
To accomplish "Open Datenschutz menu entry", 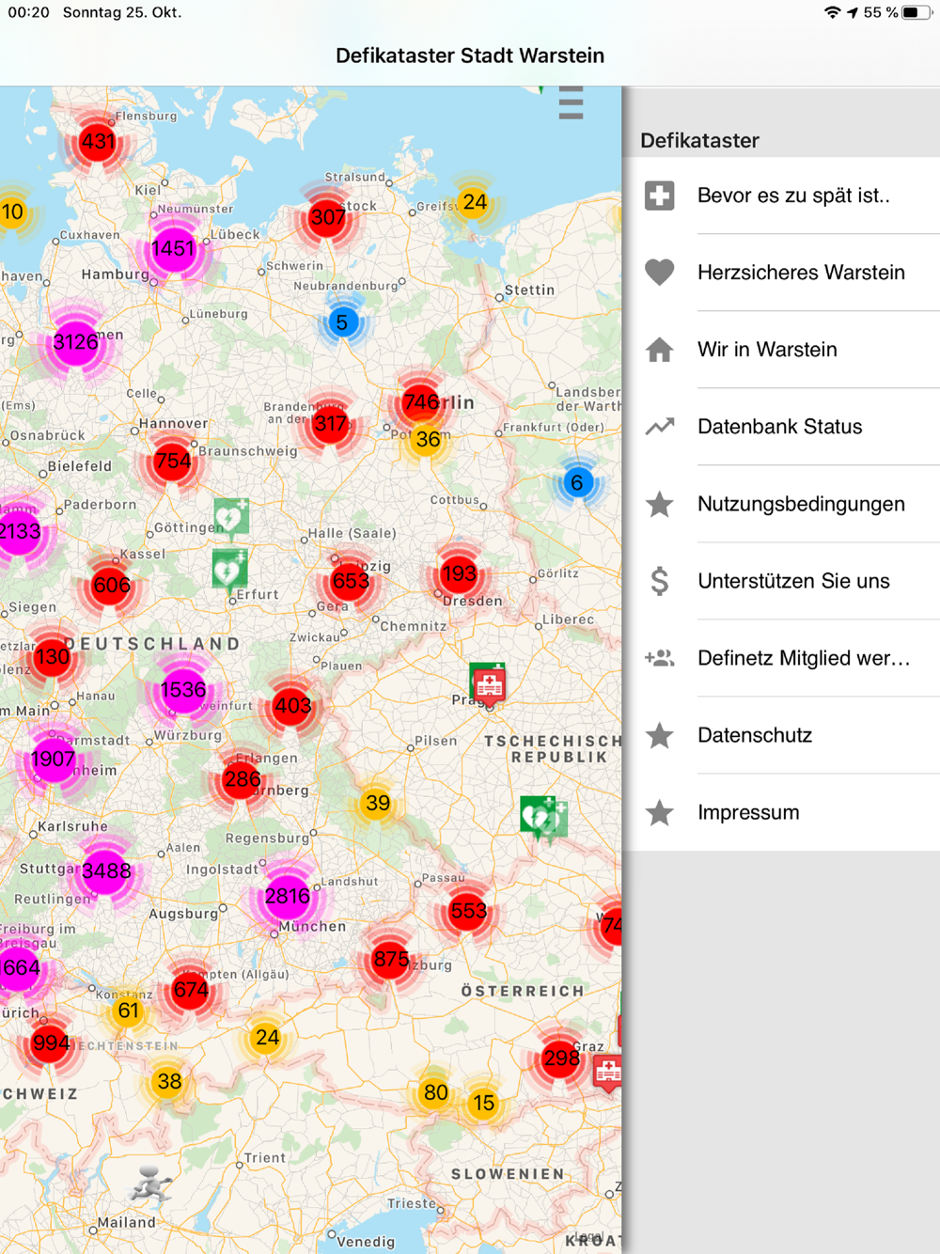I will 781,735.
